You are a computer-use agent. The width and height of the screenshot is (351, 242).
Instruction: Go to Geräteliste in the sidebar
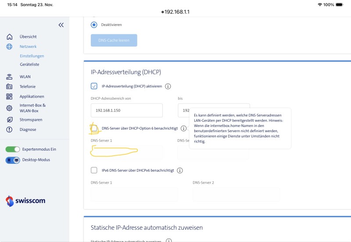click(x=29, y=64)
